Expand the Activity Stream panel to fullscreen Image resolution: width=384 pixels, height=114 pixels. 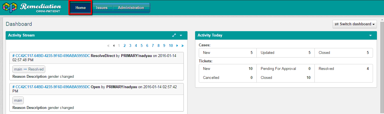pyautogui.click(x=174, y=35)
